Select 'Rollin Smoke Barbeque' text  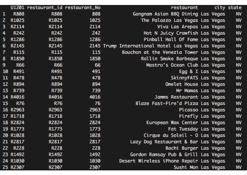(169, 59)
